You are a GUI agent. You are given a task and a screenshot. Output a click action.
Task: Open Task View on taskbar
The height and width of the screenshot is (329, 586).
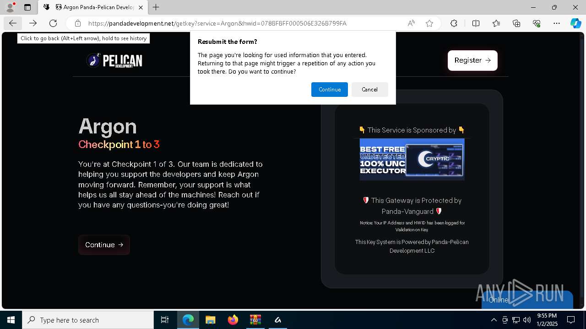coord(165,320)
